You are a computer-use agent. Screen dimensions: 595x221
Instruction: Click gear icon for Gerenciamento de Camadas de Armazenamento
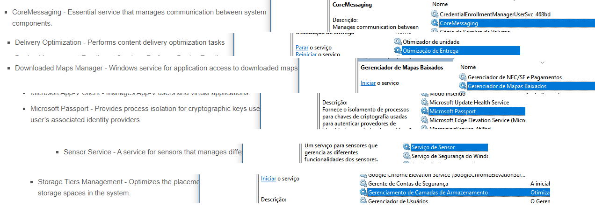pyautogui.click(x=363, y=192)
